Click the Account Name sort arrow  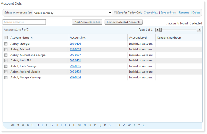(32, 38)
